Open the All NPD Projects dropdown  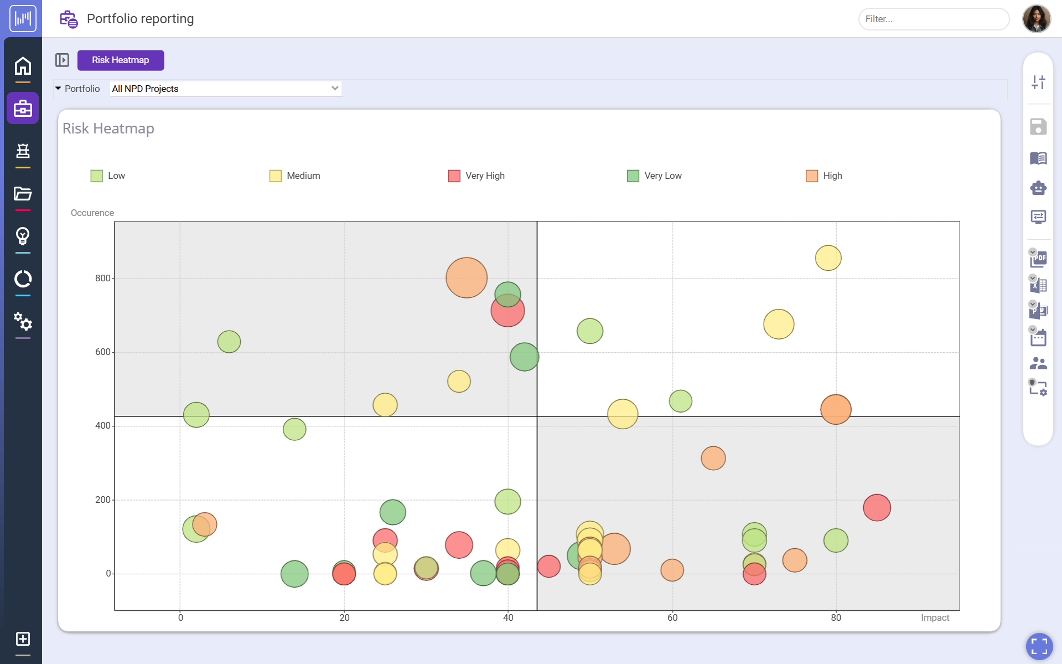tap(225, 89)
